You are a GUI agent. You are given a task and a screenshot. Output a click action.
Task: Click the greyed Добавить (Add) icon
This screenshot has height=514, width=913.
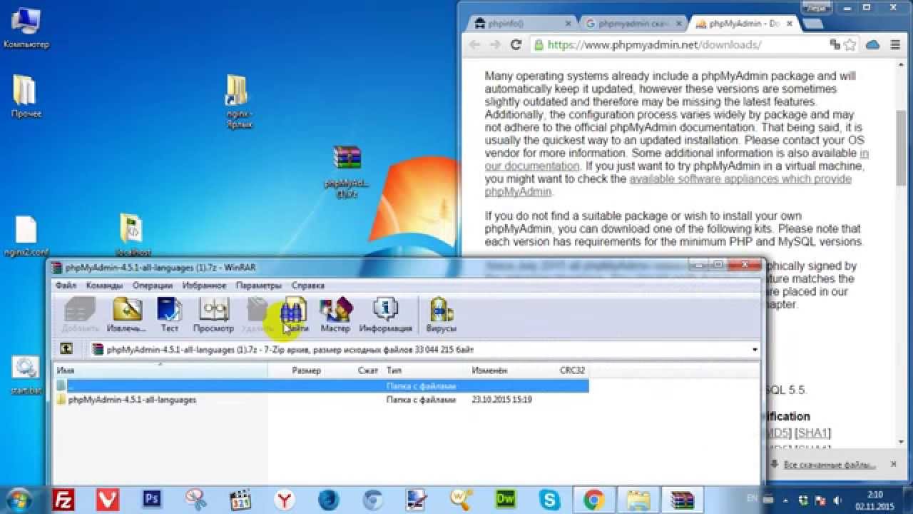point(80,315)
